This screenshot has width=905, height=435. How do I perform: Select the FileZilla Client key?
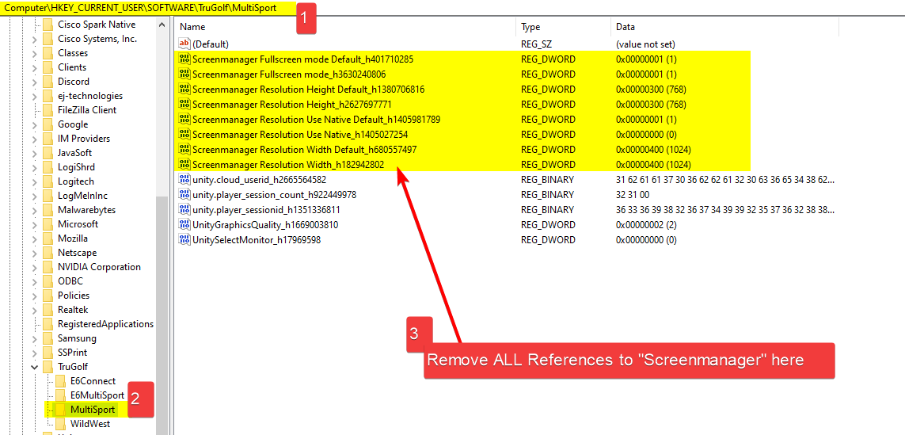(x=86, y=110)
